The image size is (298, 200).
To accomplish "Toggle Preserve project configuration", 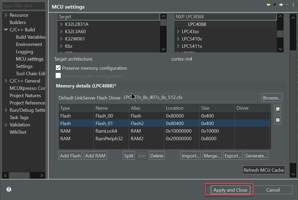I will 58,75.
